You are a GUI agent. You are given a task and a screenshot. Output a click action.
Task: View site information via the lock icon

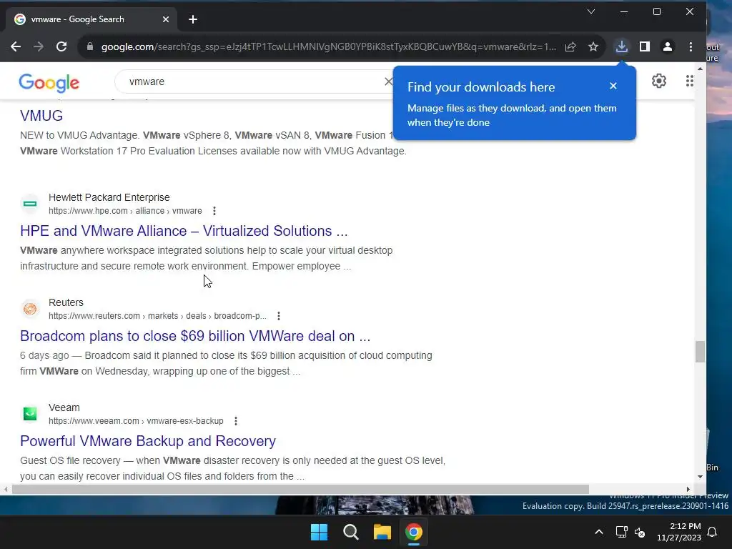click(x=90, y=46)
